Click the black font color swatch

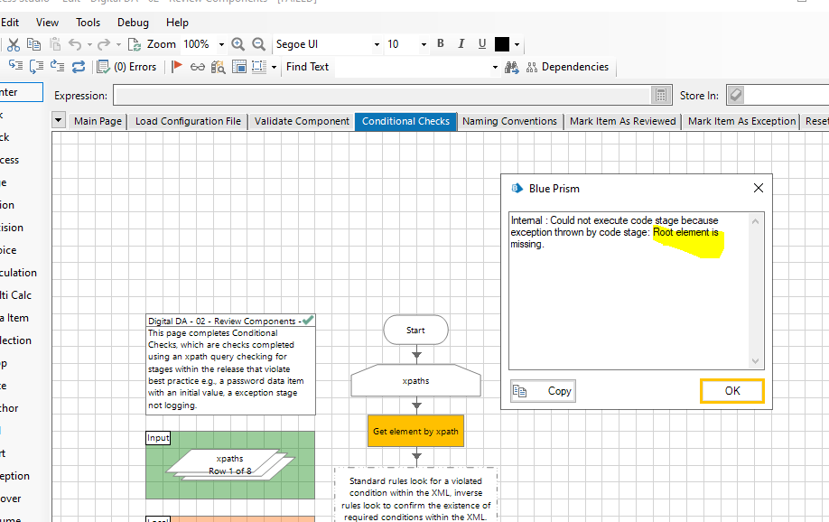tap(502, 44)
